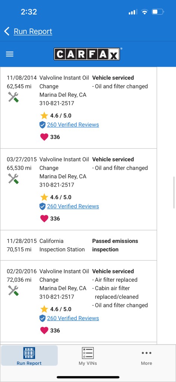Switch to the My VINs tab

coord(88,356)
